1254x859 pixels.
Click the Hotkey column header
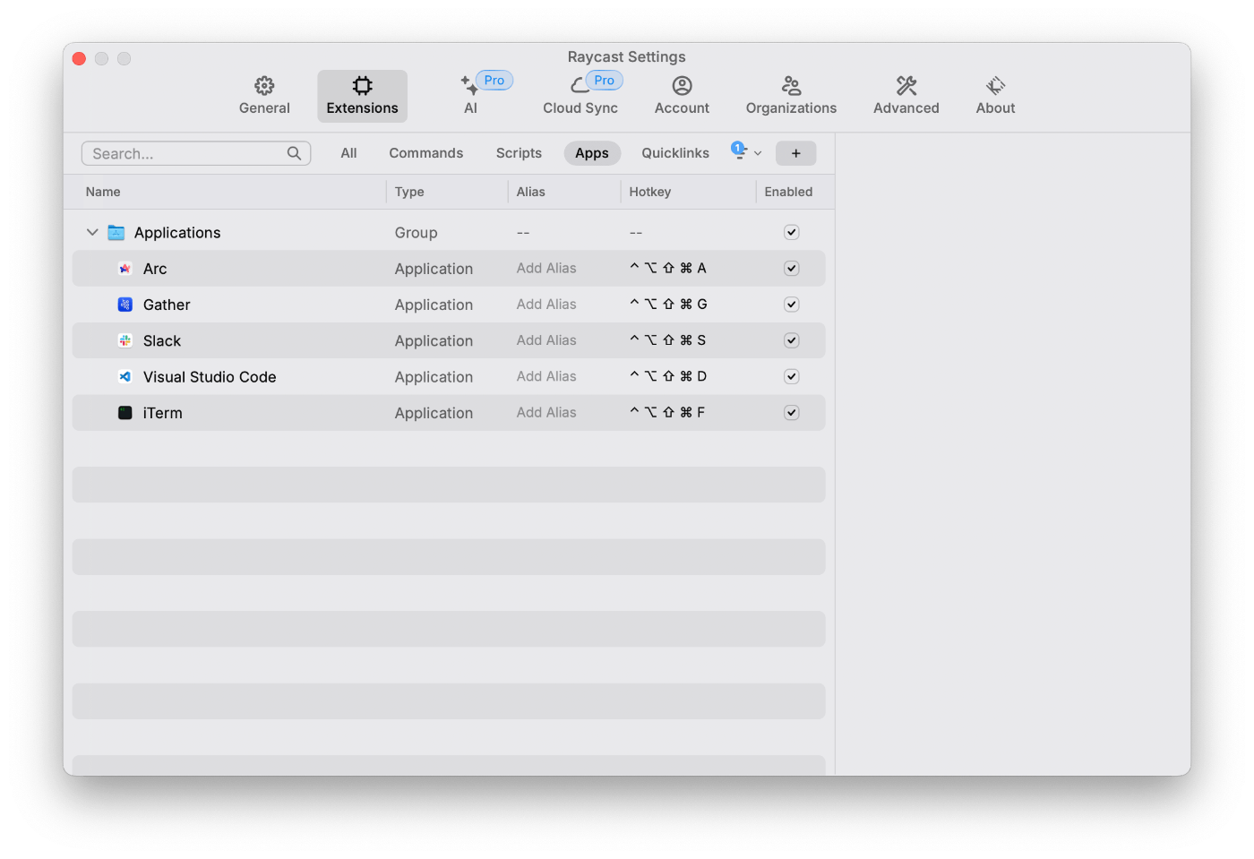(x=649, y=192)
